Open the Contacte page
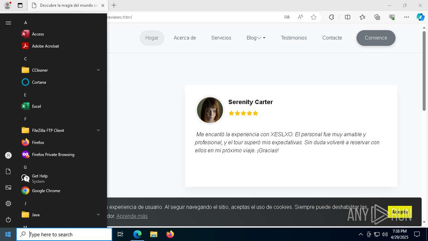The width and height of the screenshot is (428, 241). (x=332, y=38)
